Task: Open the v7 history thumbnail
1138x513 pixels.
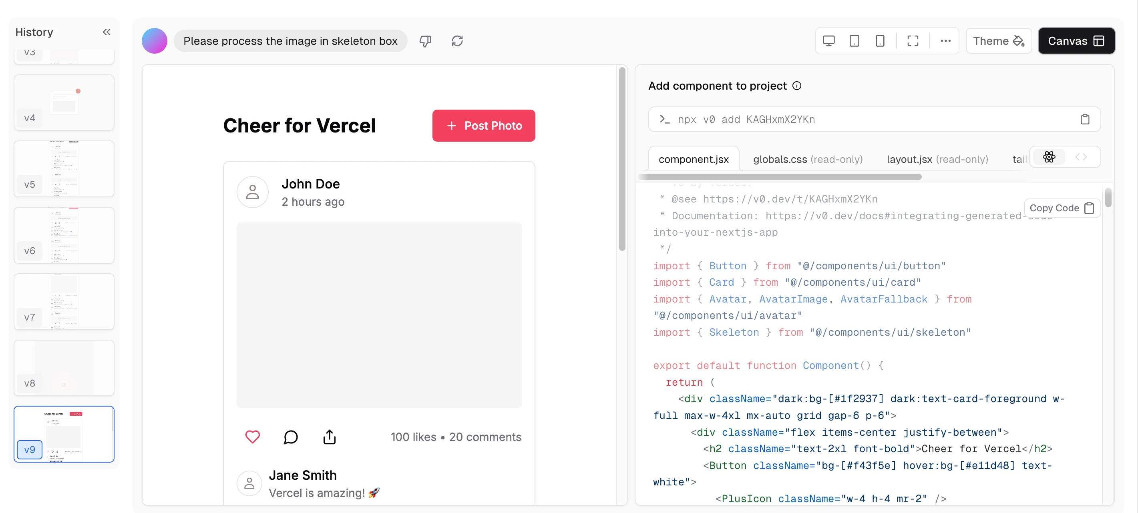Action: [64, 302]
